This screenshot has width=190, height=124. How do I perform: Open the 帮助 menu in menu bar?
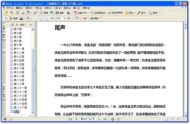click(86, 8)
